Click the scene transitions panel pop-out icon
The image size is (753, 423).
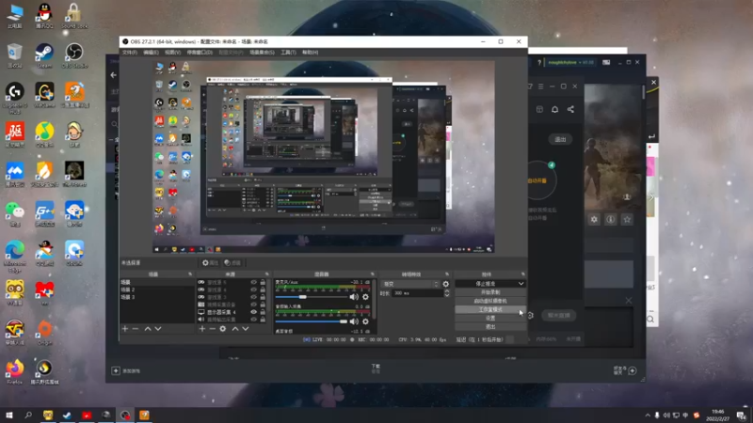pos(448,274)
